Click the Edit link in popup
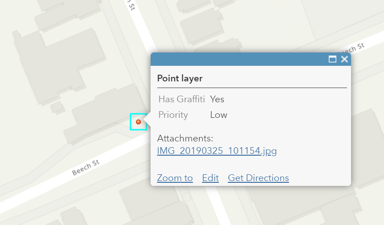Image resolution: width=384 pixels, height=225 pixels. coord(210,178)
